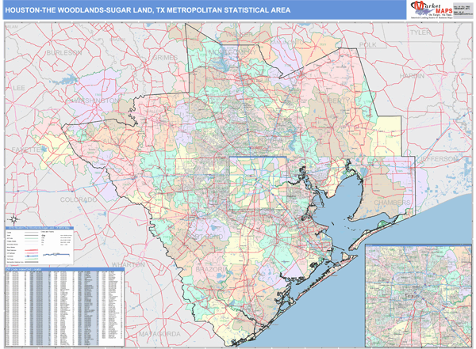Click the Texas label in inset map
Screen dimensions: 476x349
[413, 297]
